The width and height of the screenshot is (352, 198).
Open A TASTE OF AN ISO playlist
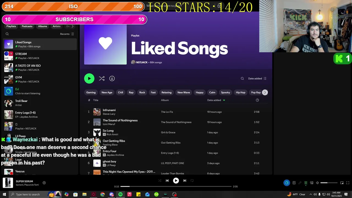[x=40, y=68]
